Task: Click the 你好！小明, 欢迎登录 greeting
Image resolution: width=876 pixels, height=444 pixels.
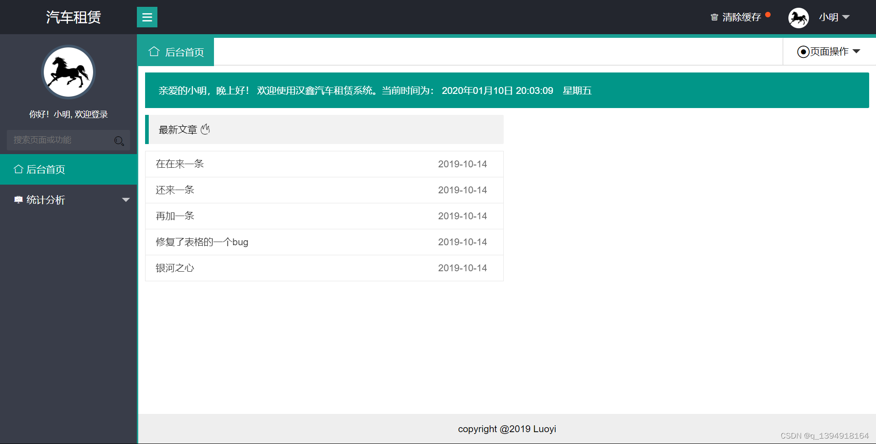Action: click(x=68, y=114)
